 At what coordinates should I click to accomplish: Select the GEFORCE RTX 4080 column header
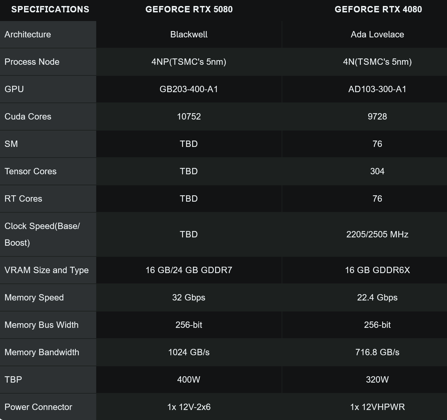coord(378,9)
